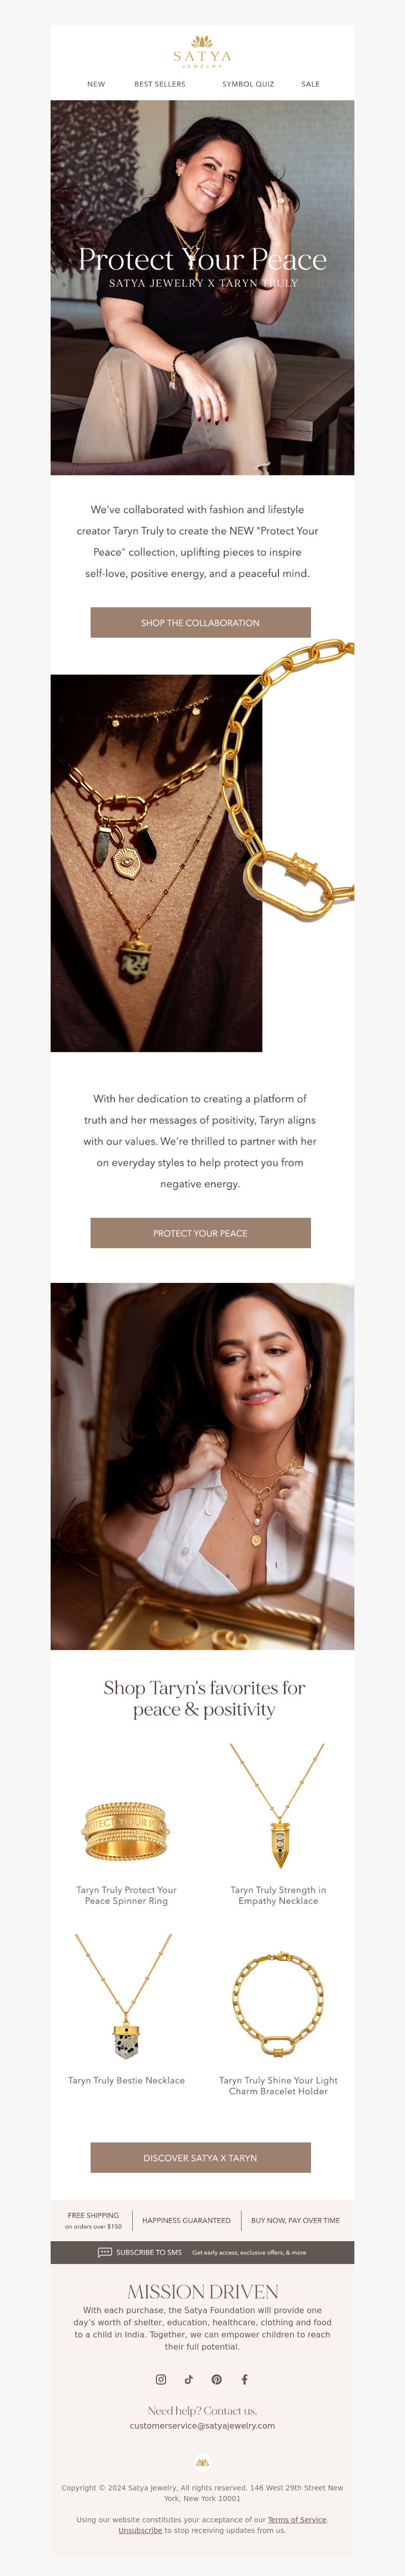The width and height of the screenshot is (405, 2576).
Task: Open the Facebook social icon
Action: (244, 2379)
